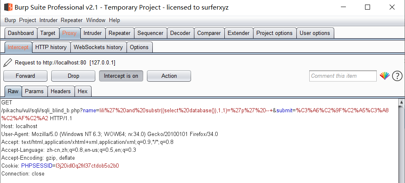Switch to the Hex view tab
Screen dimensions: 405x183
click(x=83, y=91)
